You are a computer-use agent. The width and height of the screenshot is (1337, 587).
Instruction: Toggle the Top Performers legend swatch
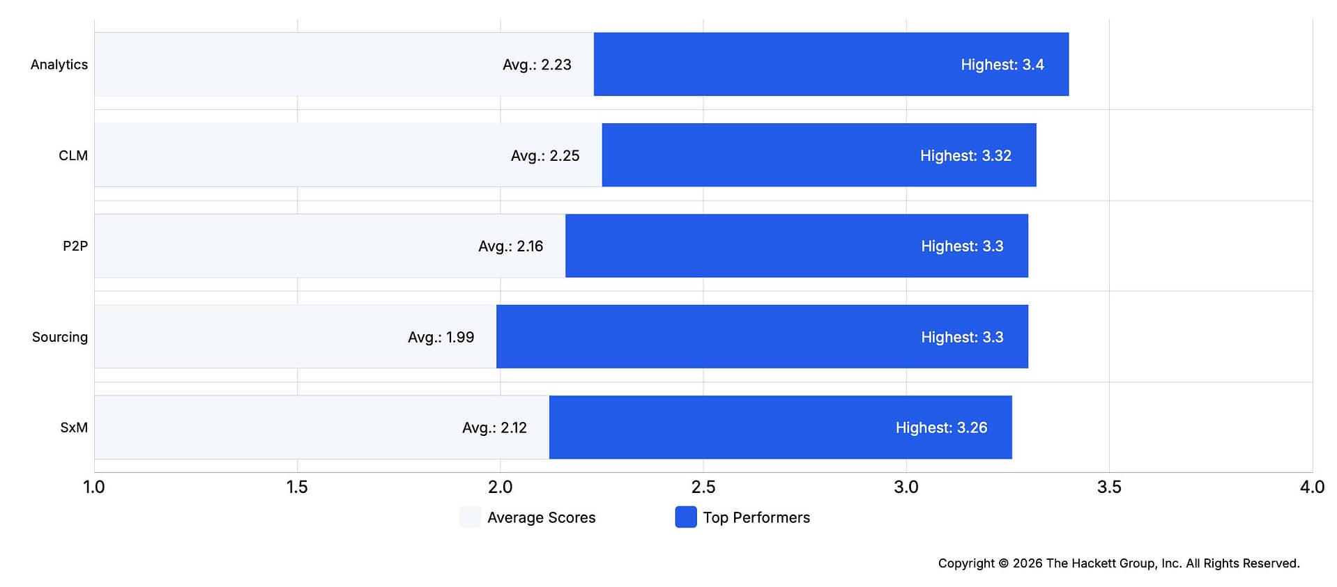[x=686, y=517]
